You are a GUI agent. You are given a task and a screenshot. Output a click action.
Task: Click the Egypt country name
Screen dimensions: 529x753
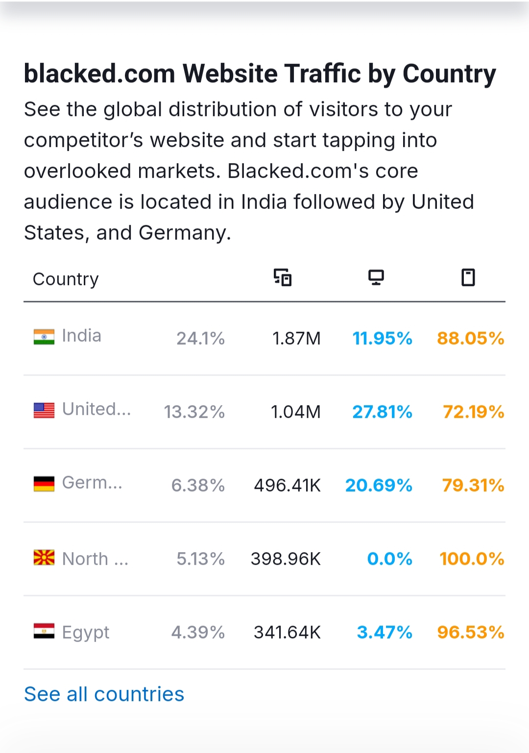point(86,632)
